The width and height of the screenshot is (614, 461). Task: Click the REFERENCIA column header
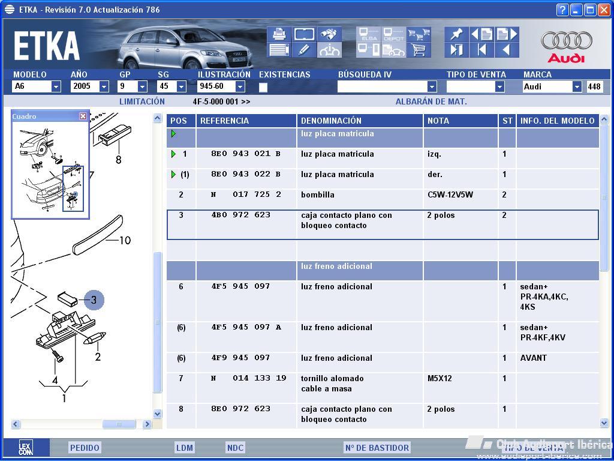246,121
